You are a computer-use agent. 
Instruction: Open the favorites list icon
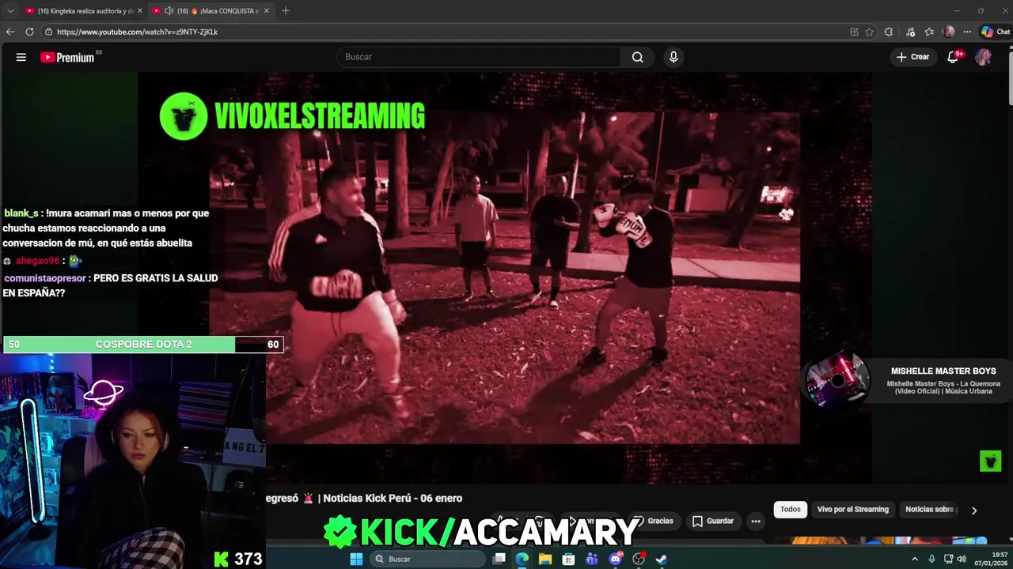tap(929, 32)
